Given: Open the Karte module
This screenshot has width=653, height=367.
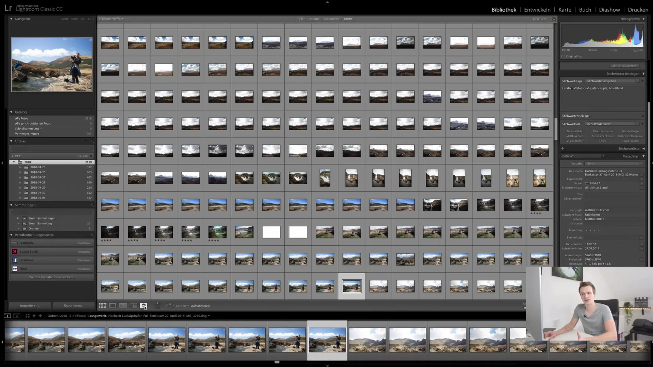Looking at the screenshot, I should [x=565, y=10].
